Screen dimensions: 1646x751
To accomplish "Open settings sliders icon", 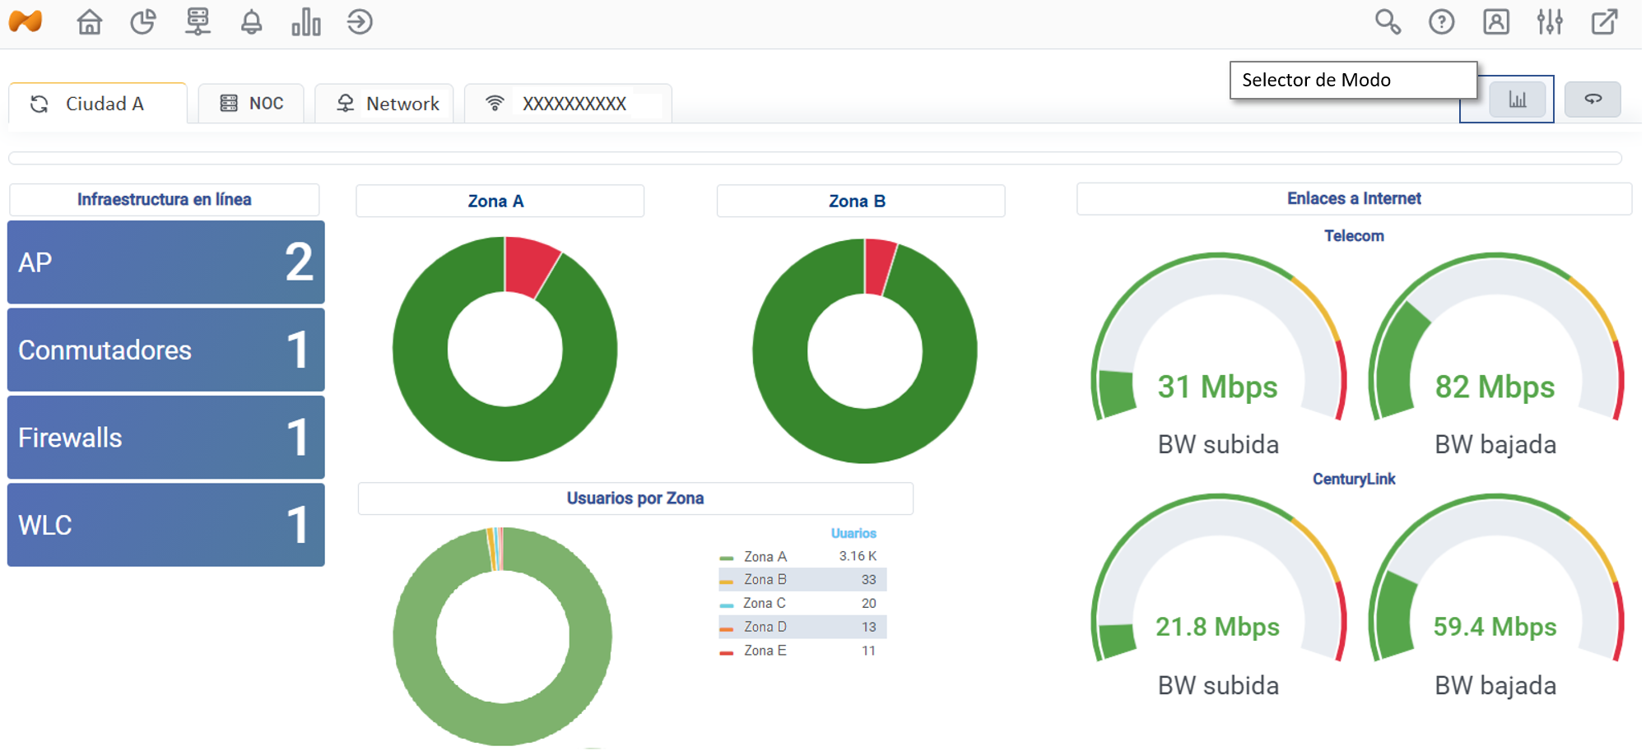I will pyautogui.click(x=1550, y=22).
